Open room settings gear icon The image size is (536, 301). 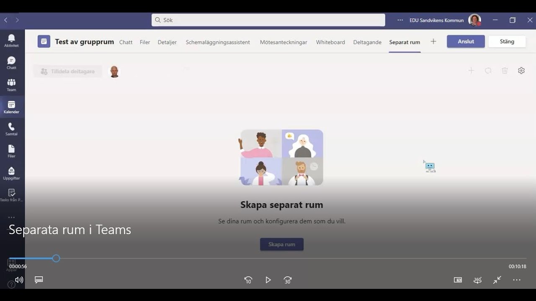coord(521,71)
